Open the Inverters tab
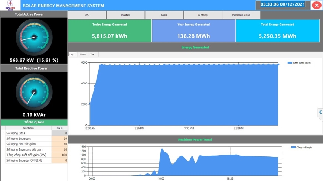323x181 pixels. (x=125, y=15)
